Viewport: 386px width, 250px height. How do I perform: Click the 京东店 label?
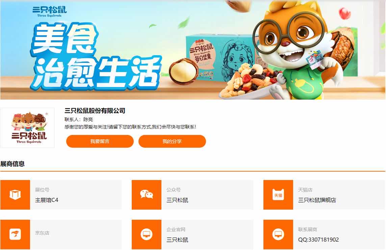click(x=42, y=233)
